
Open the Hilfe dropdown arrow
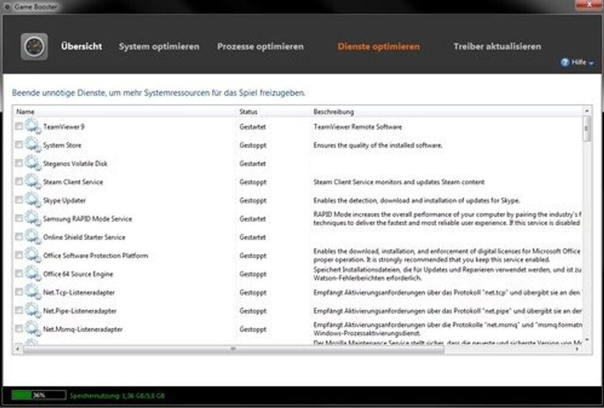tap(591, 62)
